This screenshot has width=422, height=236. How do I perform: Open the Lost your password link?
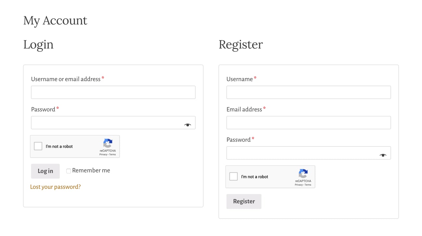(x=56, y=187)
